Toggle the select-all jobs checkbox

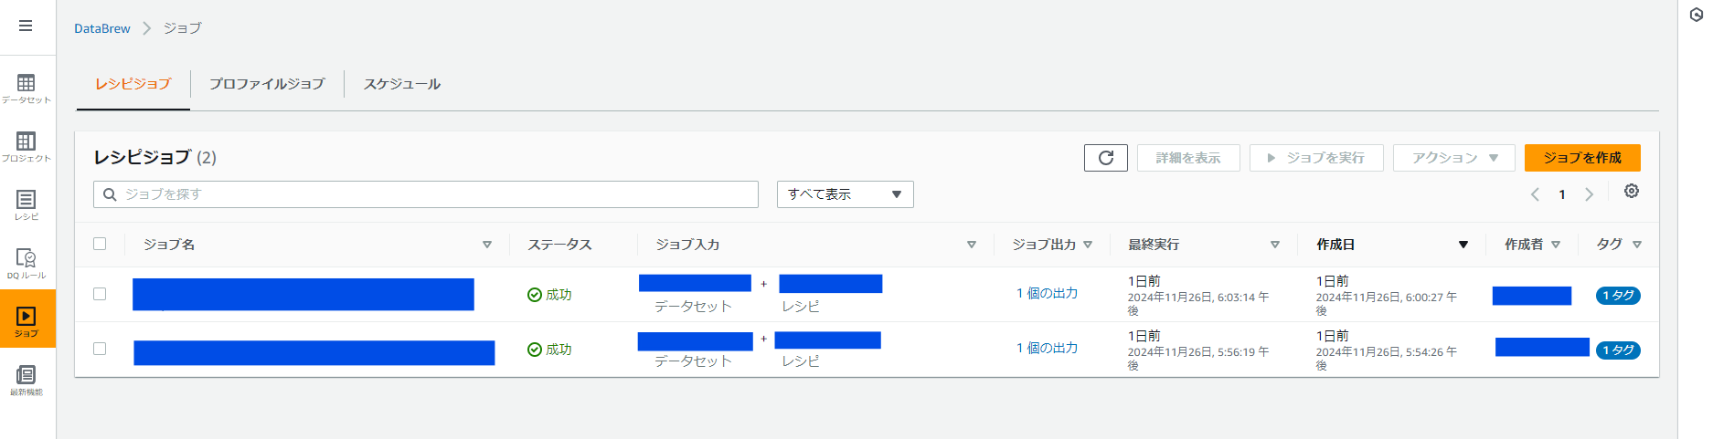[100, 244]
